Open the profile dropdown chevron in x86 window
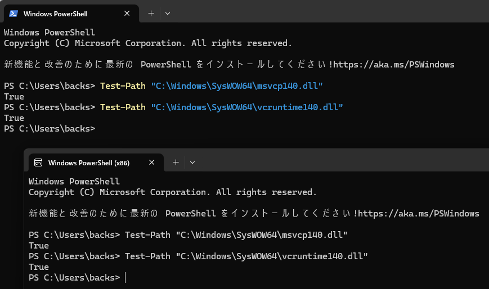The image size is (489, 289). [192, 162]
